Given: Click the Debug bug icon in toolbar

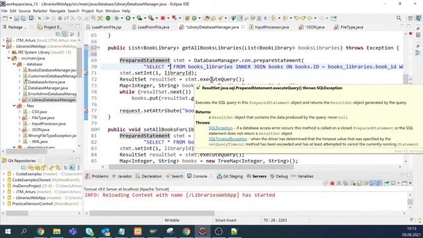Looking at the screenshot, I should tap(116, 18).
